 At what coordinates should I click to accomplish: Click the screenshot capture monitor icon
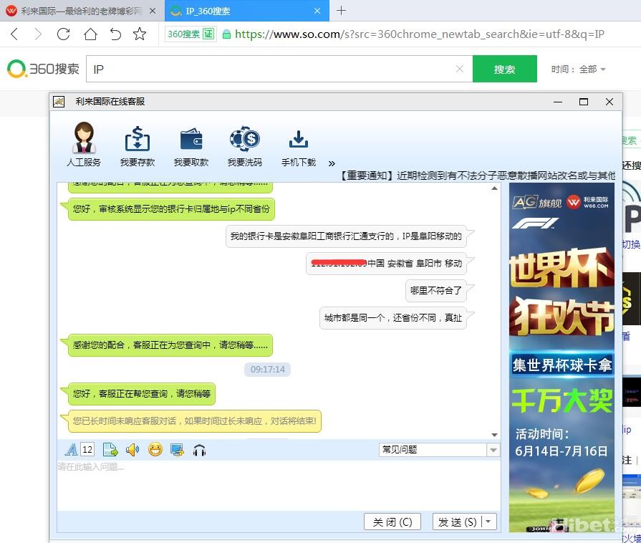click(x=177, y=450)
